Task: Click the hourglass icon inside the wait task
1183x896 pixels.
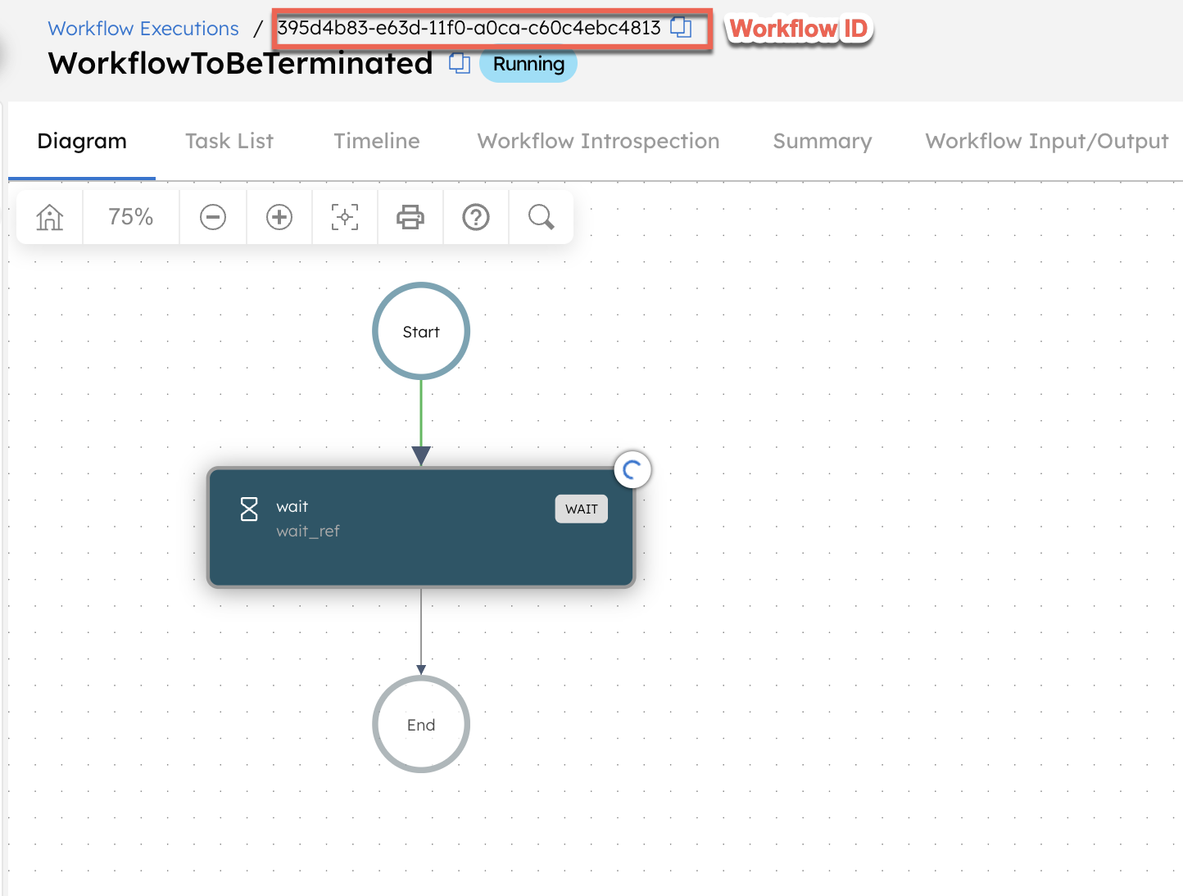Action: [248, 509]
